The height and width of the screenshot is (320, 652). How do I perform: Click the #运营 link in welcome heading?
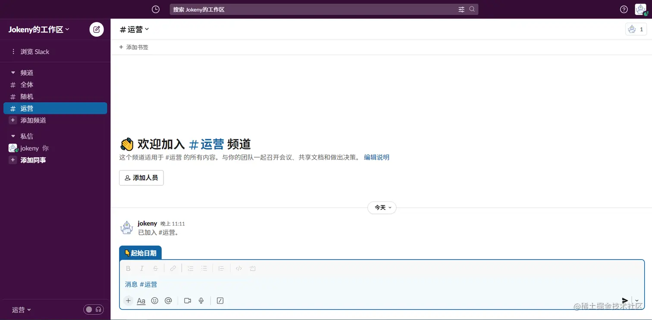207,144
